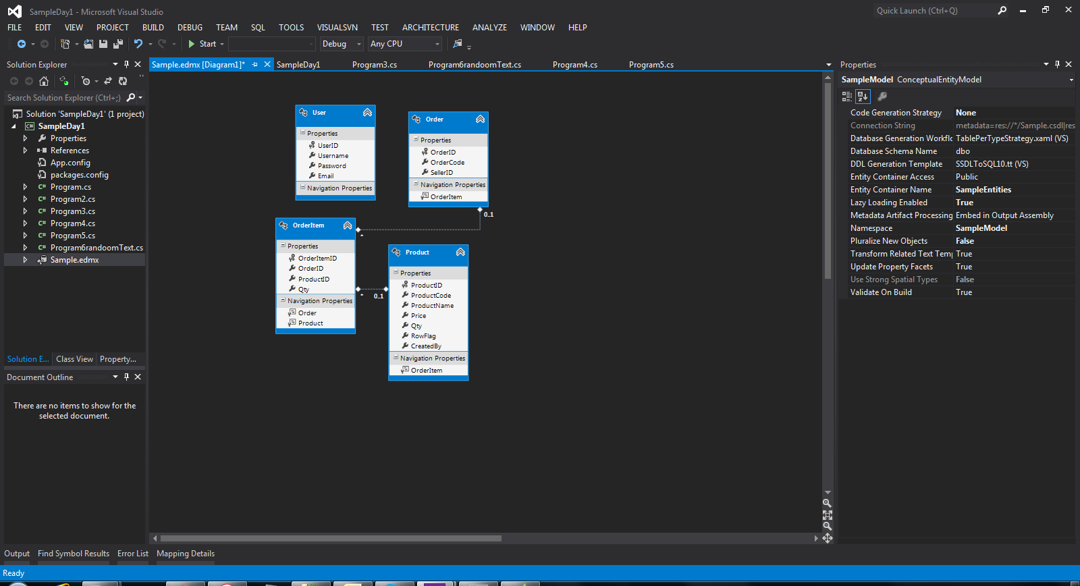Open the Debug configuration dropdown
Viewport: 1080px width, 586px height.
coord(342,44)
